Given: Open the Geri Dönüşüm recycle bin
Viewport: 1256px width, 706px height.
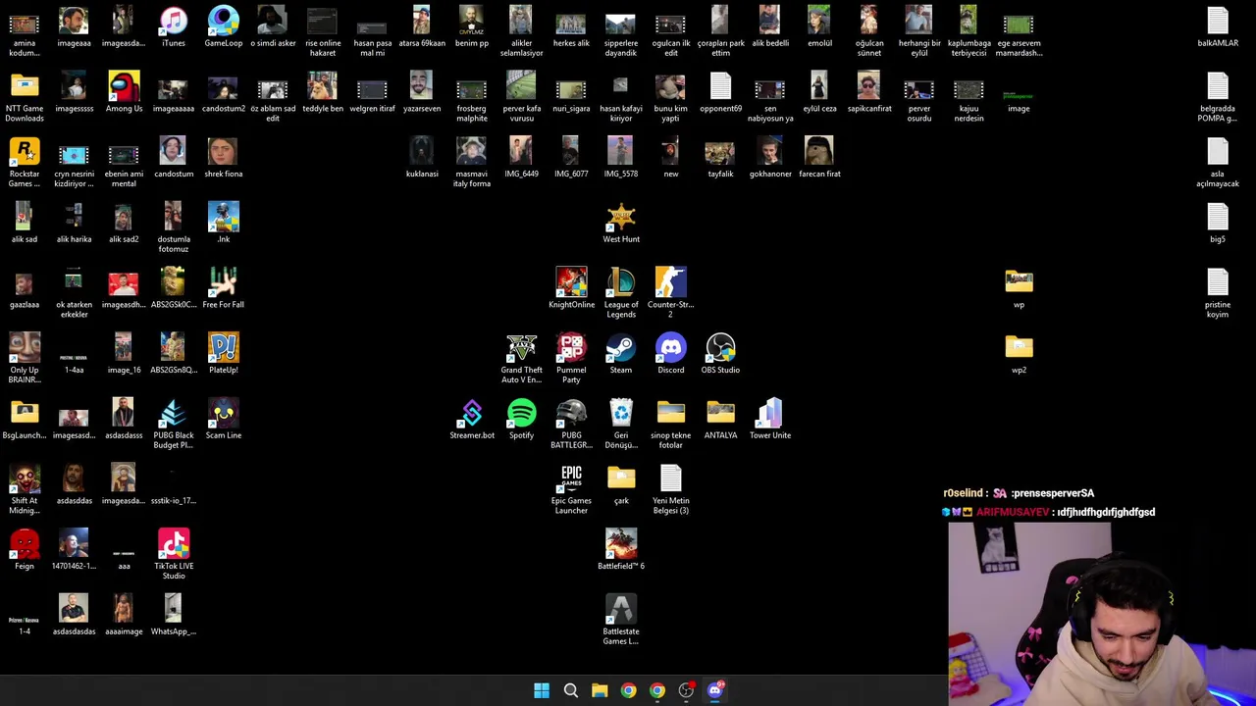Looking at the screenshot, I should coord(621,425).
